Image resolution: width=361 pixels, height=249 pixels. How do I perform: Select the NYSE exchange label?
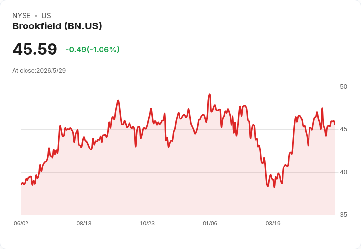[22, 16]
